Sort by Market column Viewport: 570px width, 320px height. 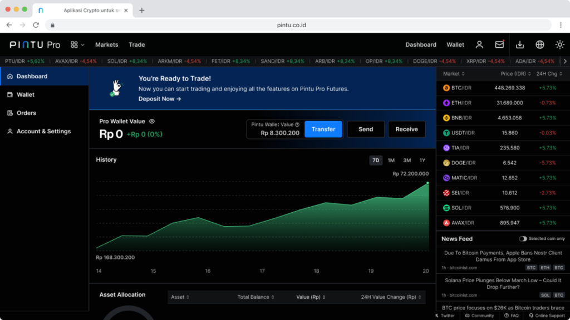point(454,74)
